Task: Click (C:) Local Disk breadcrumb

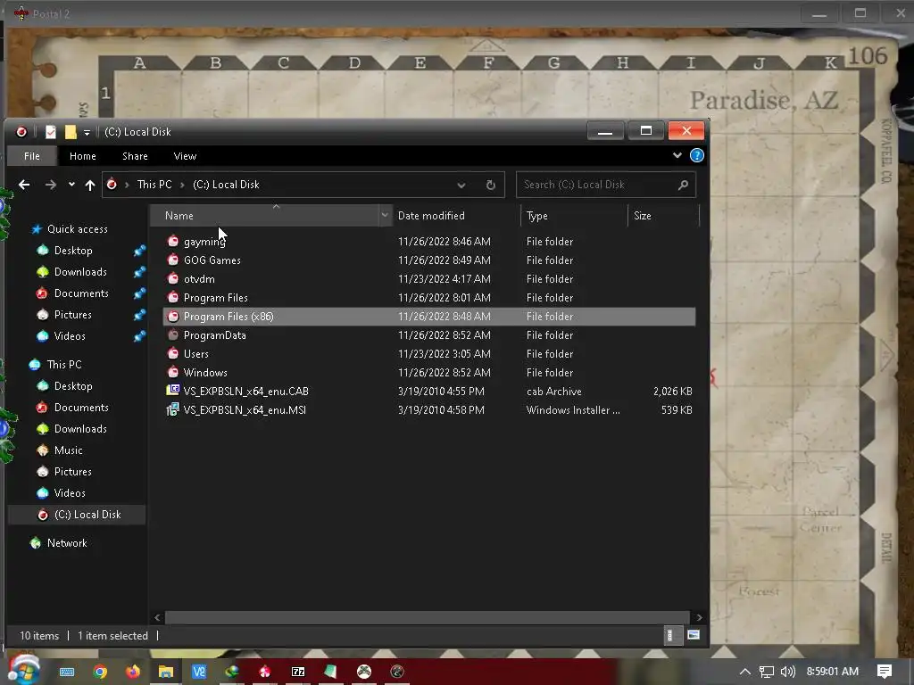Action: click(x=226, y=185)
